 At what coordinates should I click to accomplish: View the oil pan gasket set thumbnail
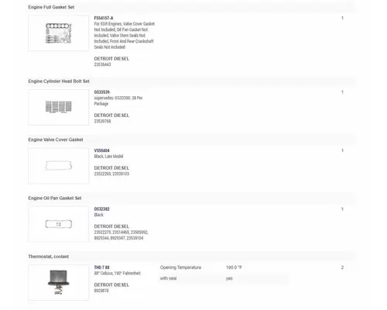tap(59, 224)
